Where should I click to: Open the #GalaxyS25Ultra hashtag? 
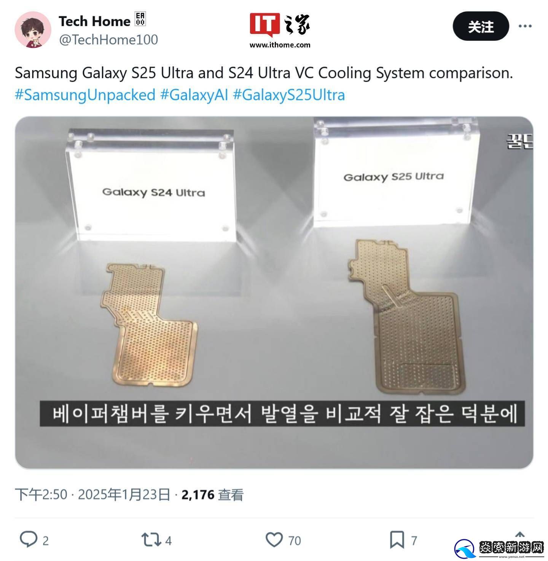tap(289, 95)
